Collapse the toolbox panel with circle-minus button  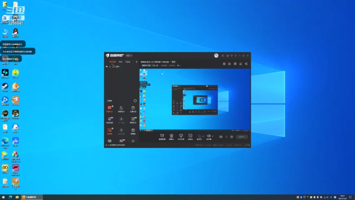pos(135,101)
